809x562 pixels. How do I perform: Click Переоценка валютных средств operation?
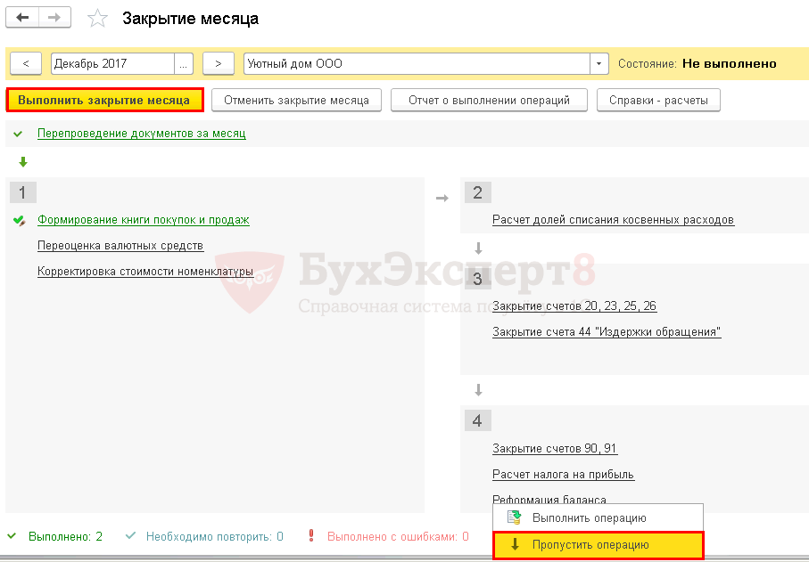[120, 246]
